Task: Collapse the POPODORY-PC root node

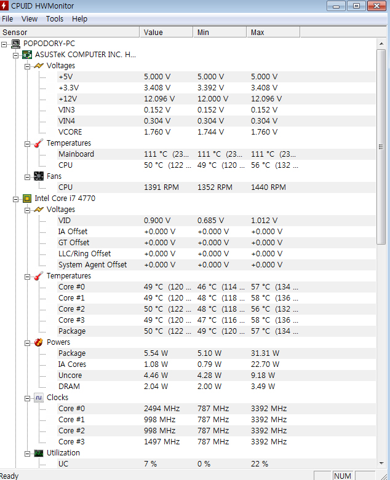Action: [5, 44]
